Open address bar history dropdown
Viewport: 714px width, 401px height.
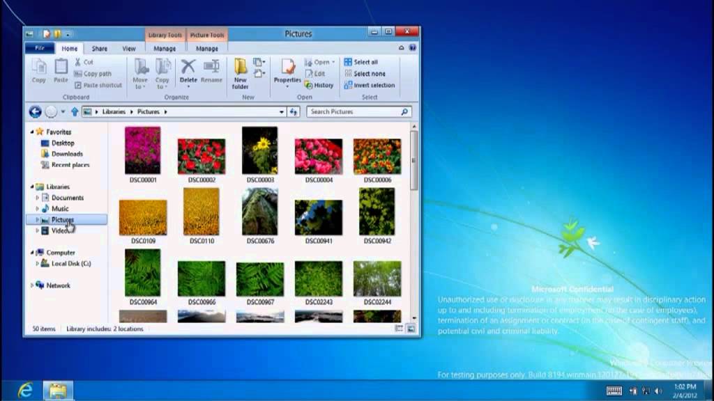(282, 111)
